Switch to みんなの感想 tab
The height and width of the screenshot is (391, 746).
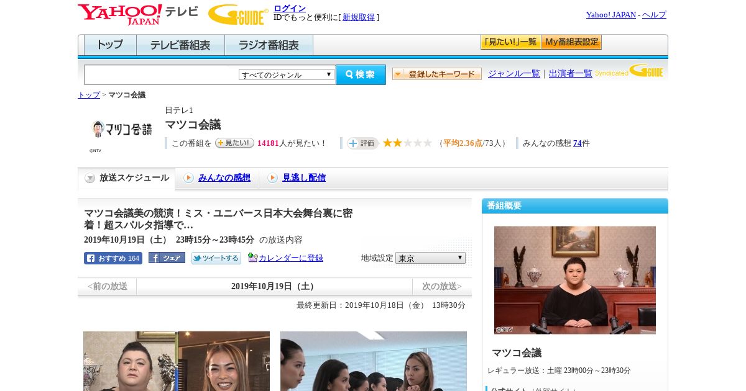tap(224, 178)
